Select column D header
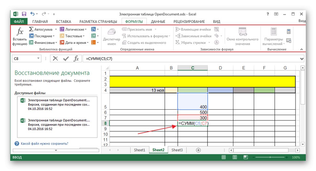Screen dimensions: 316x171 [220, 68]
